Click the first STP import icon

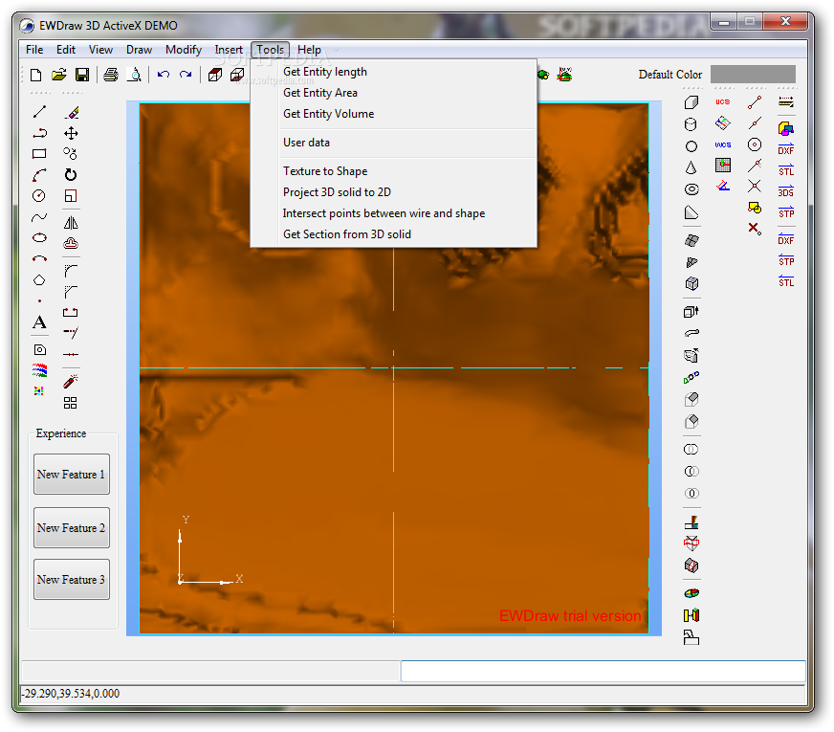point(785,212)
